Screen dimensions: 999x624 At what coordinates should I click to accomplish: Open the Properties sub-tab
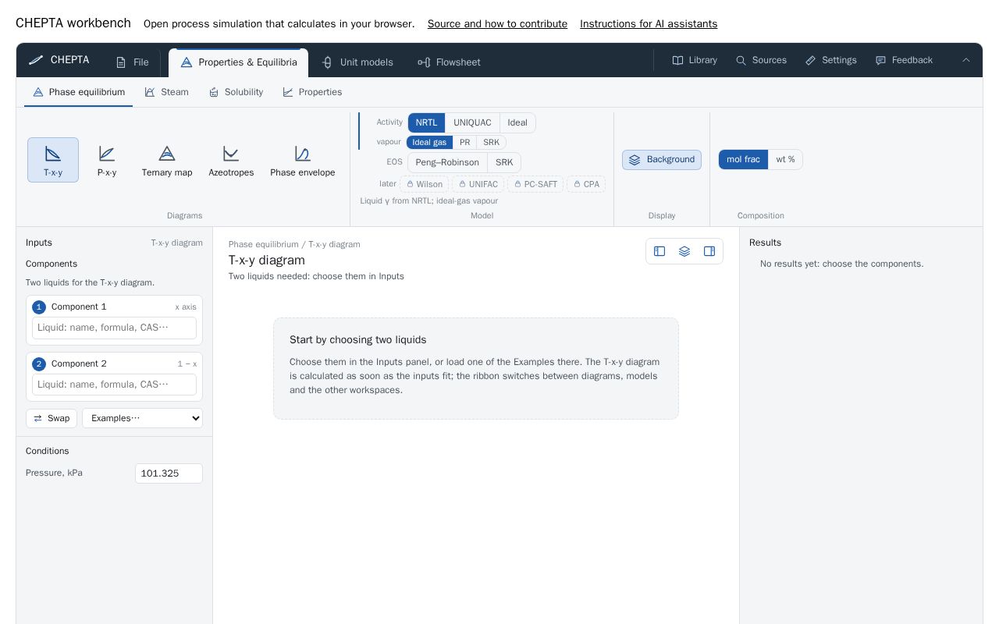coord(312,92)
